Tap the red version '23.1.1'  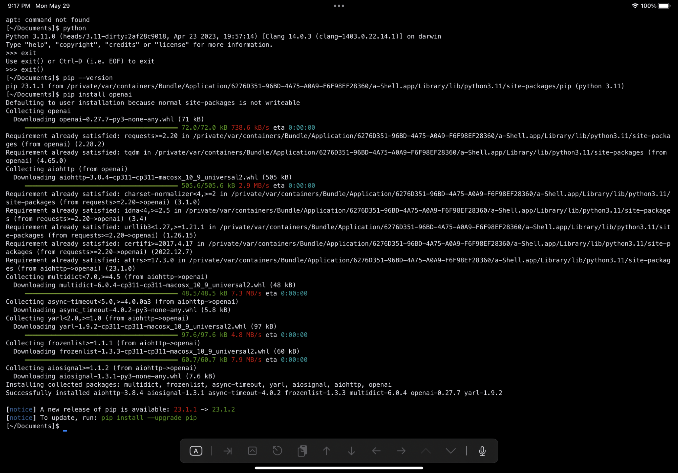click(x=185, y=409)
